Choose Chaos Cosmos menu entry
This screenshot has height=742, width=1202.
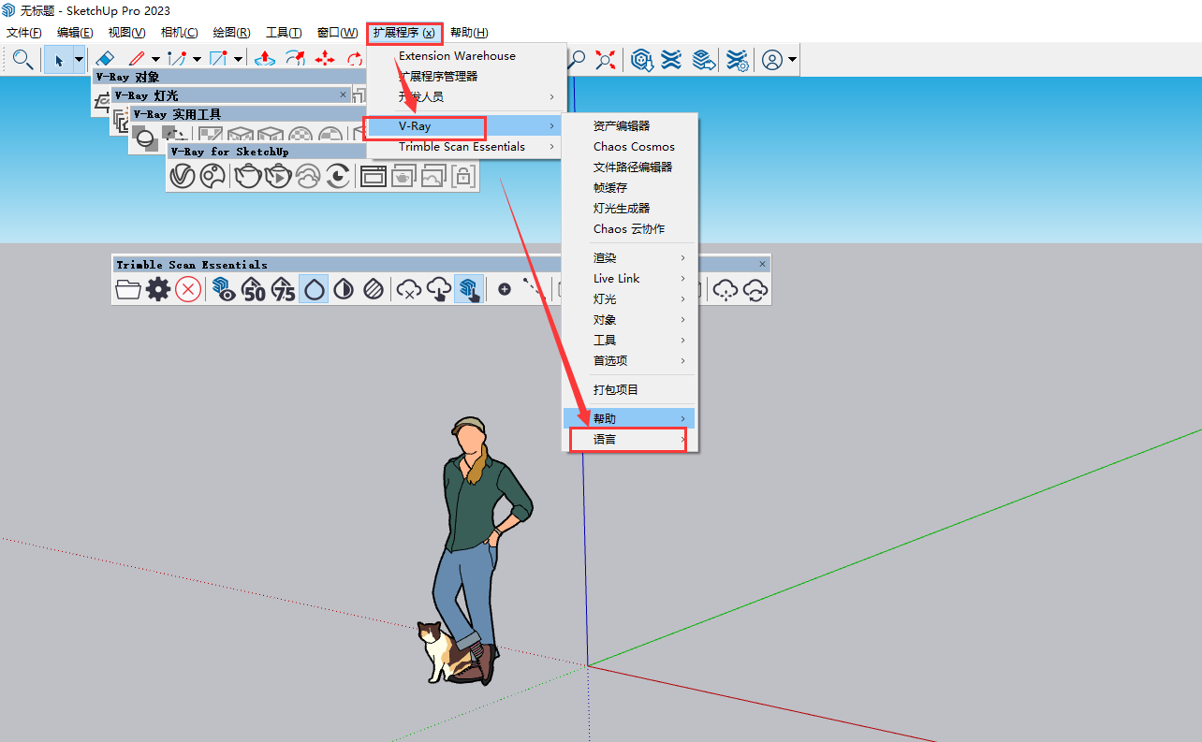pyautogui.click(x=629, y=146)
